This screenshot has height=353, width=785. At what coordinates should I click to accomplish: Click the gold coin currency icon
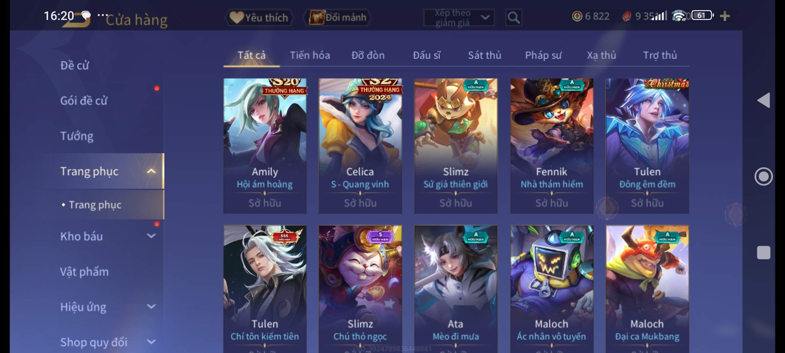[x=577, y=16]
